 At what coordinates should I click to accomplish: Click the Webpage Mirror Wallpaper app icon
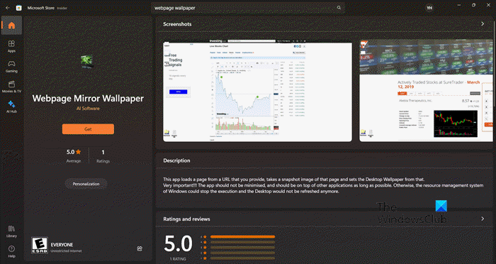pyautogui.click(x=86, y=61)
